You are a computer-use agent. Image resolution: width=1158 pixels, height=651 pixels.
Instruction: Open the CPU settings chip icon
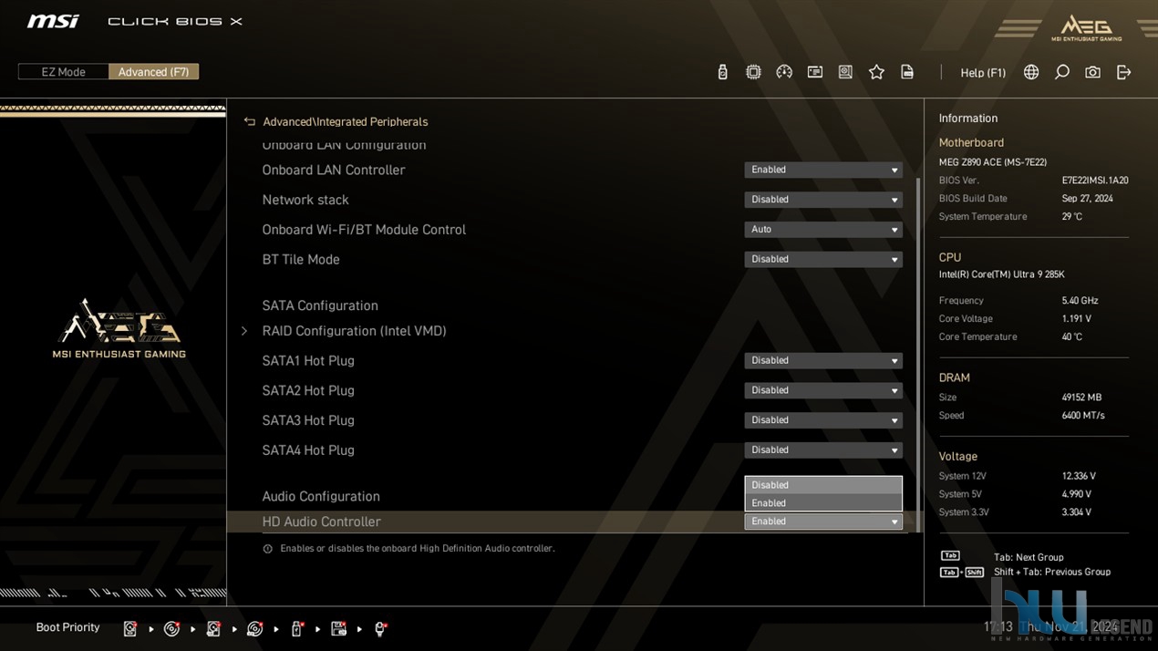(753, 72)
